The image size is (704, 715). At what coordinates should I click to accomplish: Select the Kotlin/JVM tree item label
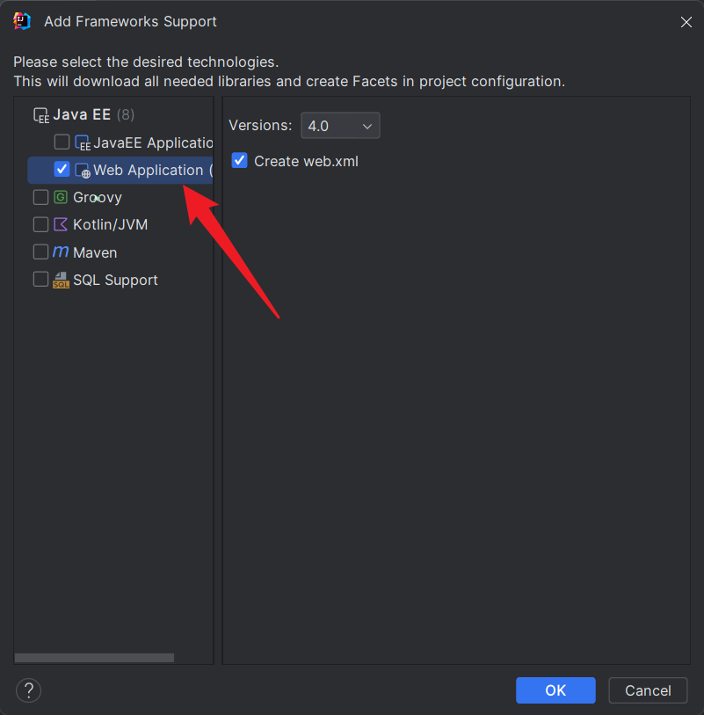[110, 225]
